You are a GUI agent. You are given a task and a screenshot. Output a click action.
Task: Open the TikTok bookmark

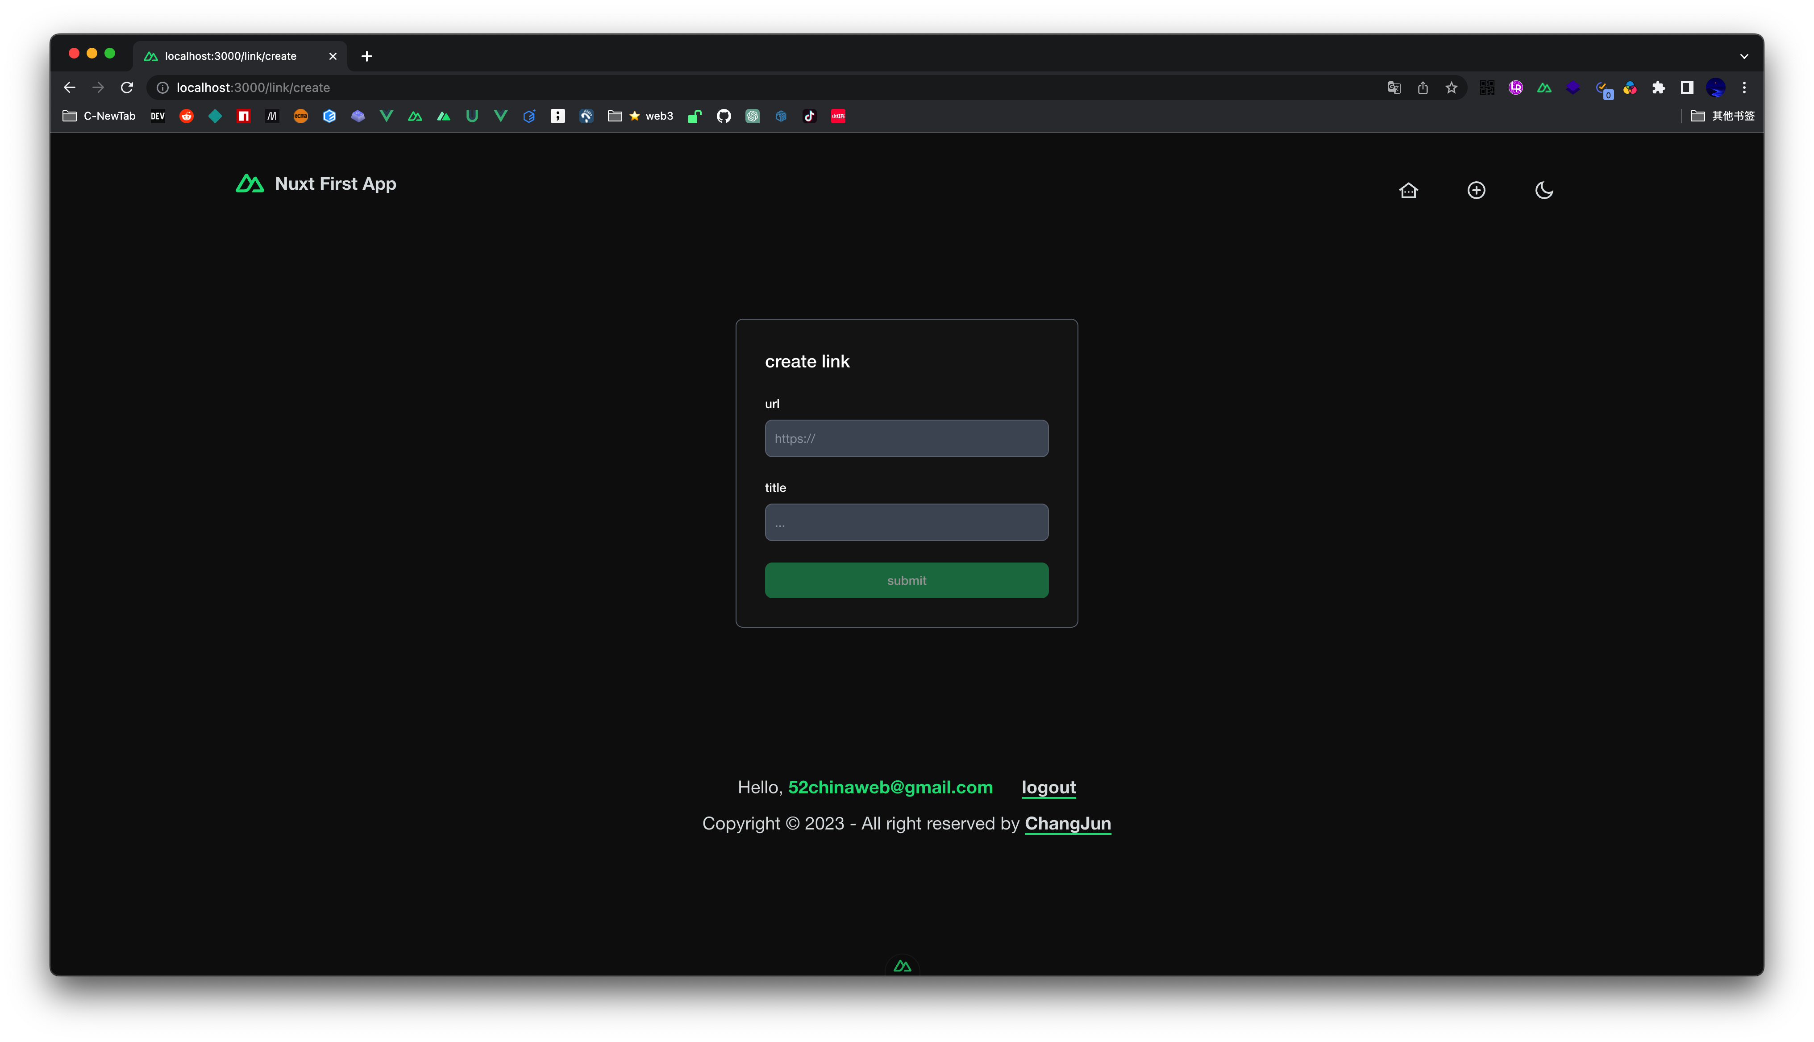pos(809,116)
